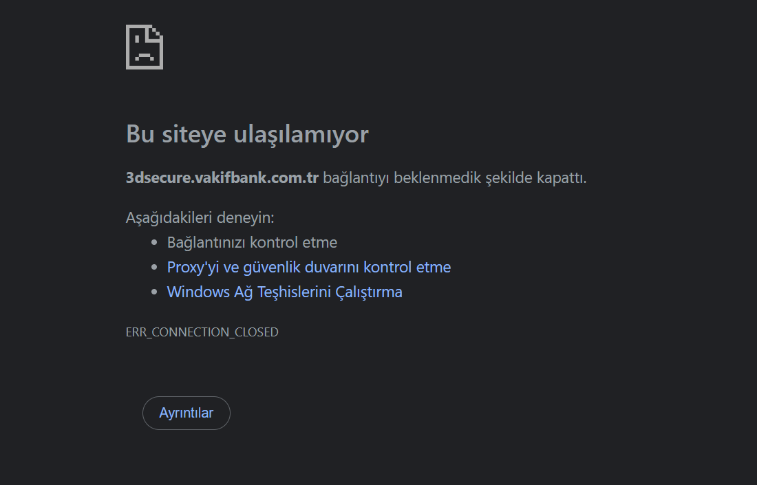Click the "Bu siteye ulaşılamıyor" heading
This screenshot has height=485, width=757.
(x=247, y=134)
